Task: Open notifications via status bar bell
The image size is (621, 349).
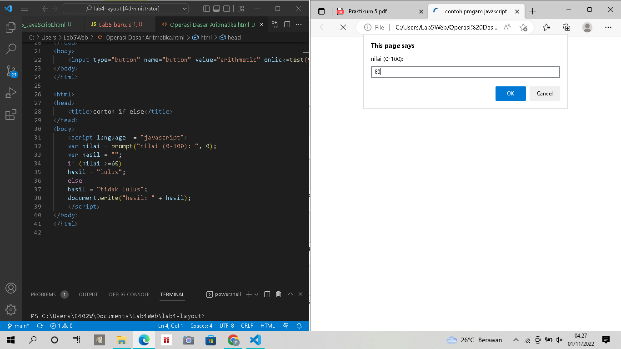Action: (x=300, y=325)
